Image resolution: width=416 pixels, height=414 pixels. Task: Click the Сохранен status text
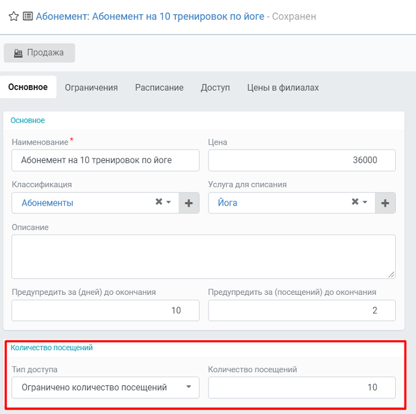coord(294,17)
